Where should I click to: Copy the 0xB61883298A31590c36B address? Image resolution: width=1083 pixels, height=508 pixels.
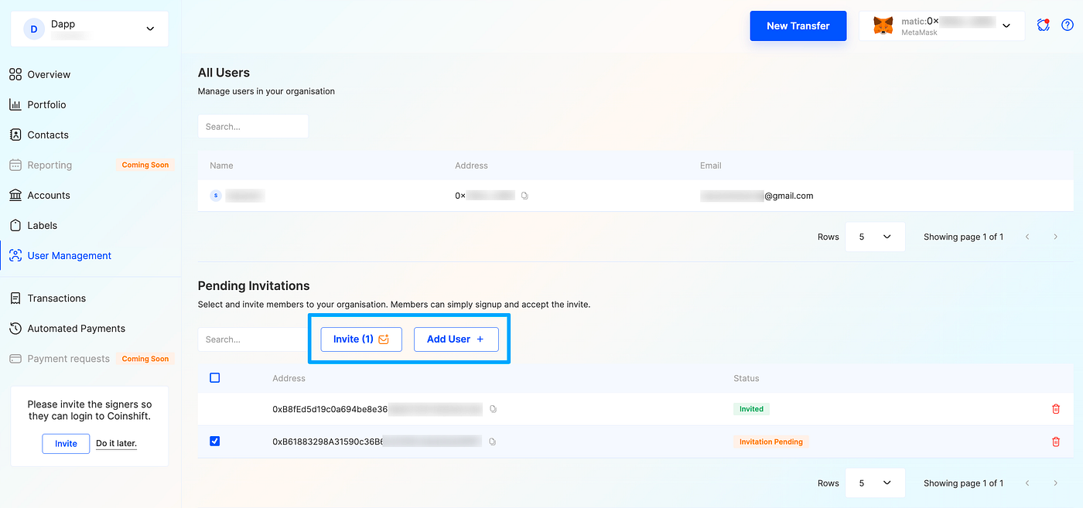[x=492, y=442]
